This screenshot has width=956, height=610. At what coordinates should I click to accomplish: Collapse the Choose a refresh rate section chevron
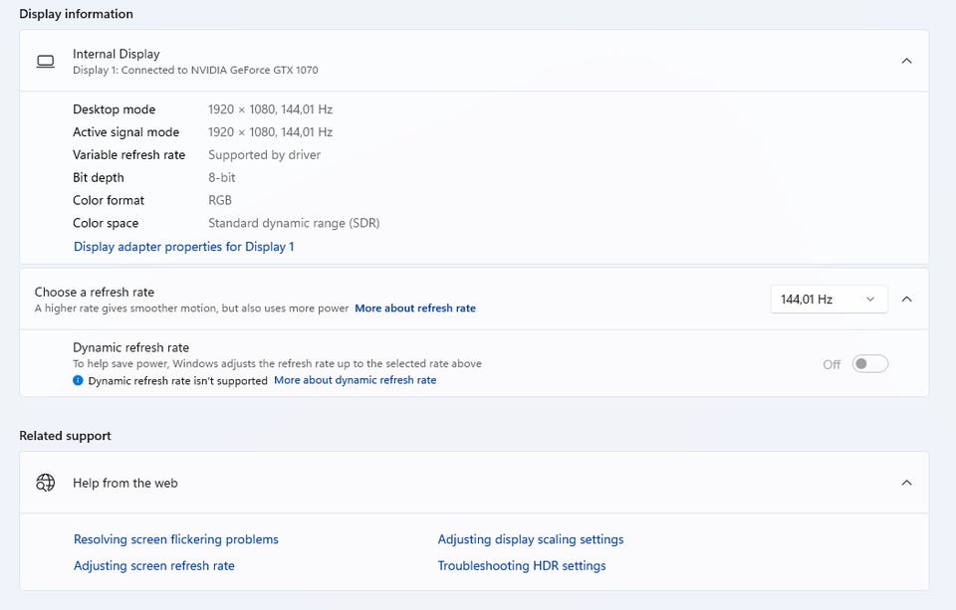point(906,299)
